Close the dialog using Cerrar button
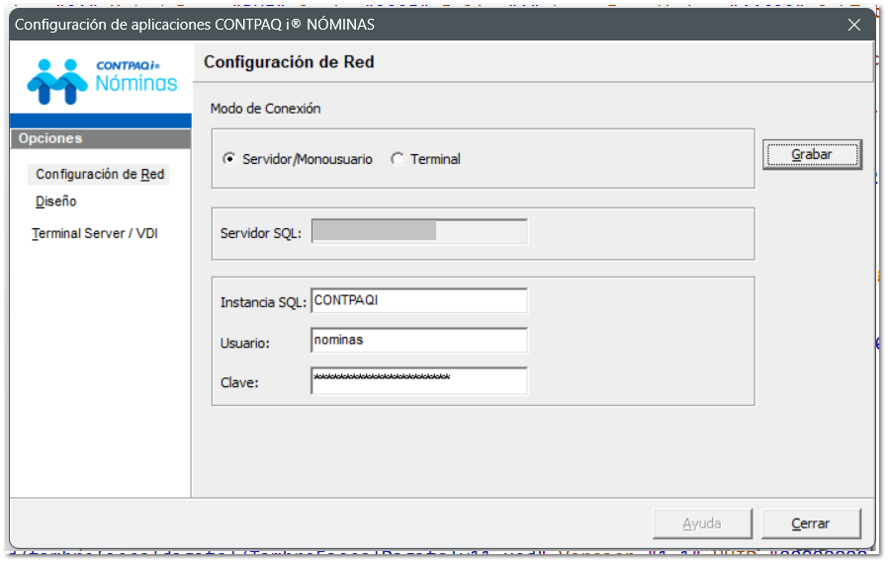888x563 pixels. click(811, 523)
